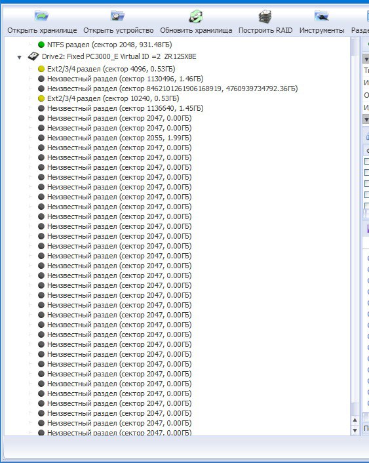Click the Build RAID disks icon

265,16
